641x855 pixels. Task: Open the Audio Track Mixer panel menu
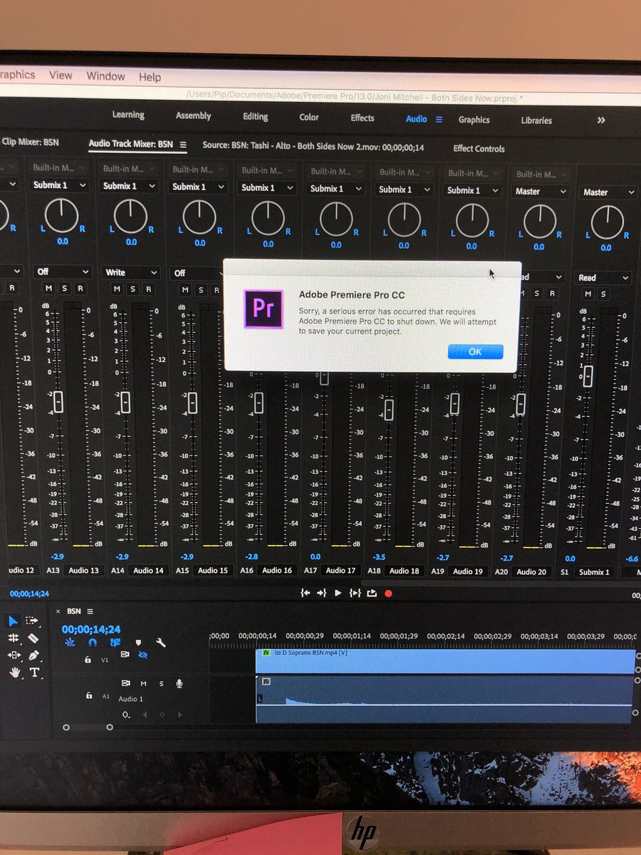tap(183, 145)
